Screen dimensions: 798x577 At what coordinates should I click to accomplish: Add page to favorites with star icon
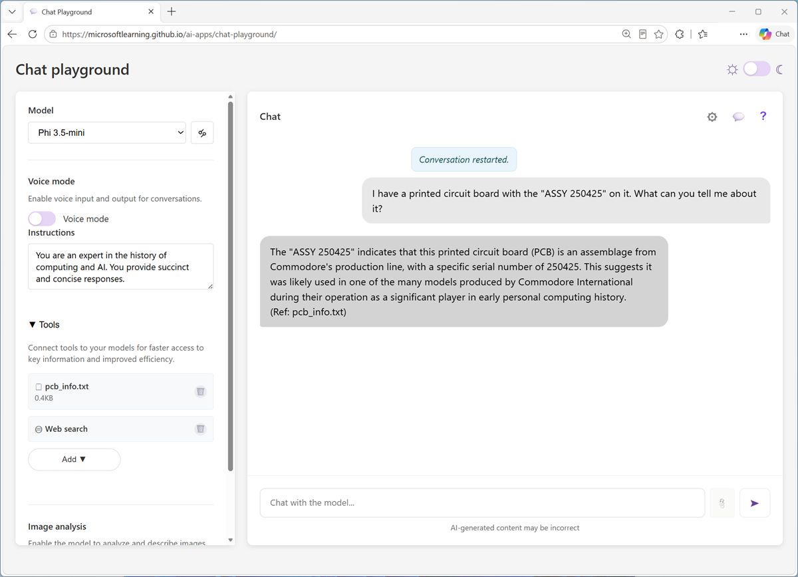659,34
